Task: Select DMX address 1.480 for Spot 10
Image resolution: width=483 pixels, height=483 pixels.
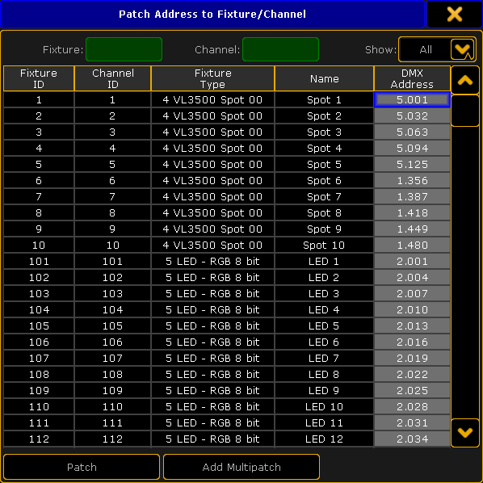Action: click(412, 246)
